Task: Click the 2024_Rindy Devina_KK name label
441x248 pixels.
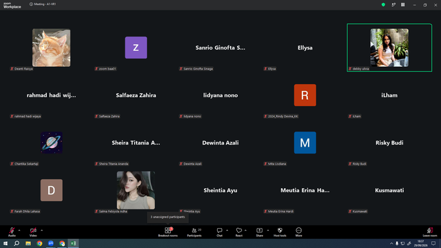Action: (x=281, y=116)
